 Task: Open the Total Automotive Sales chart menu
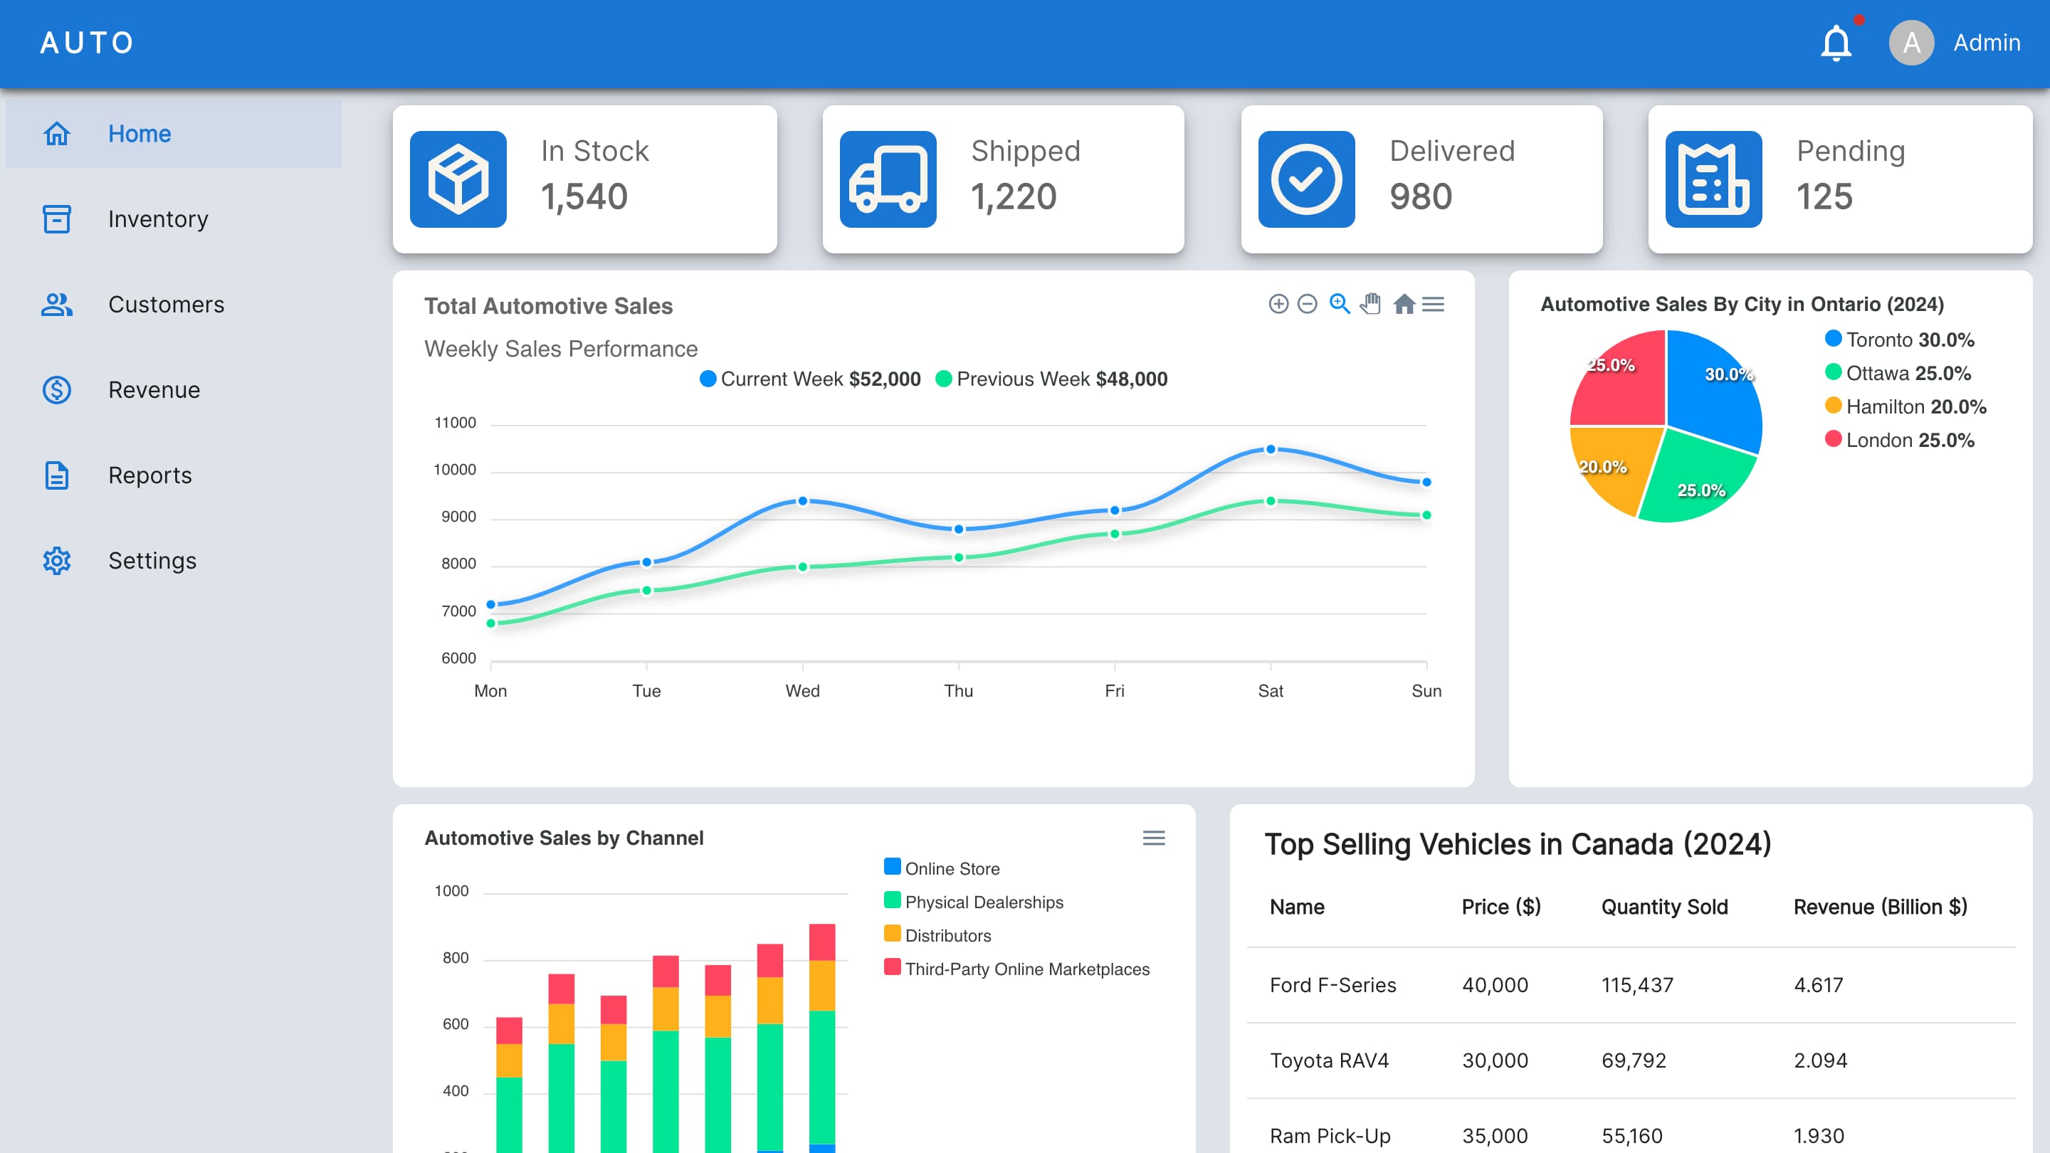pos(1434,304)
